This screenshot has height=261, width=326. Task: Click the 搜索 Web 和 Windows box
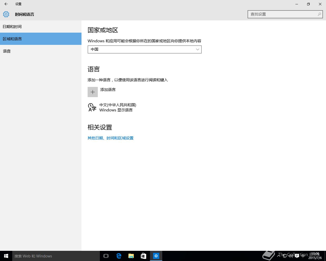coord(56,256)
